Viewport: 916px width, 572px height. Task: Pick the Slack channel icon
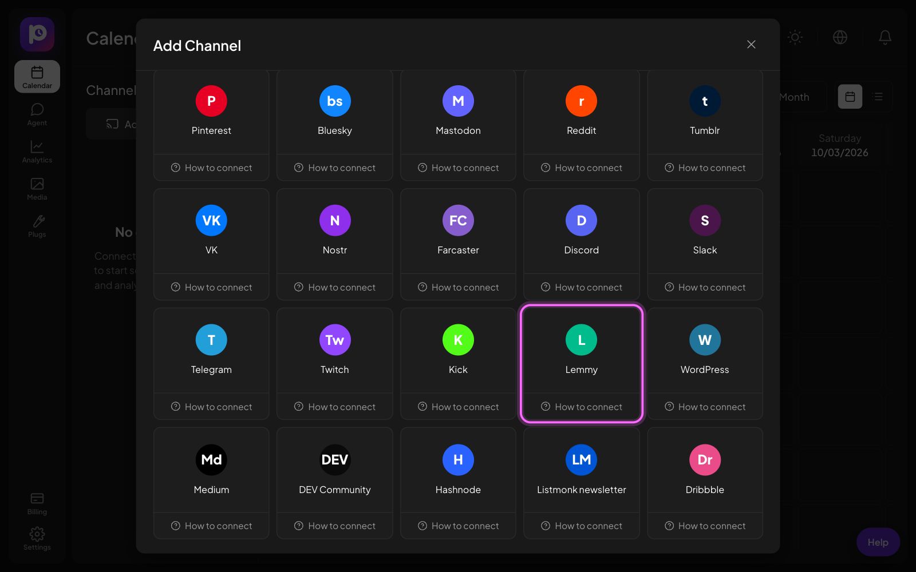click(705, 221)
